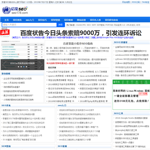Open the 网站登录入口 hot tag
This screenshot has height=150, width=150.
click(x=120, y=25)
